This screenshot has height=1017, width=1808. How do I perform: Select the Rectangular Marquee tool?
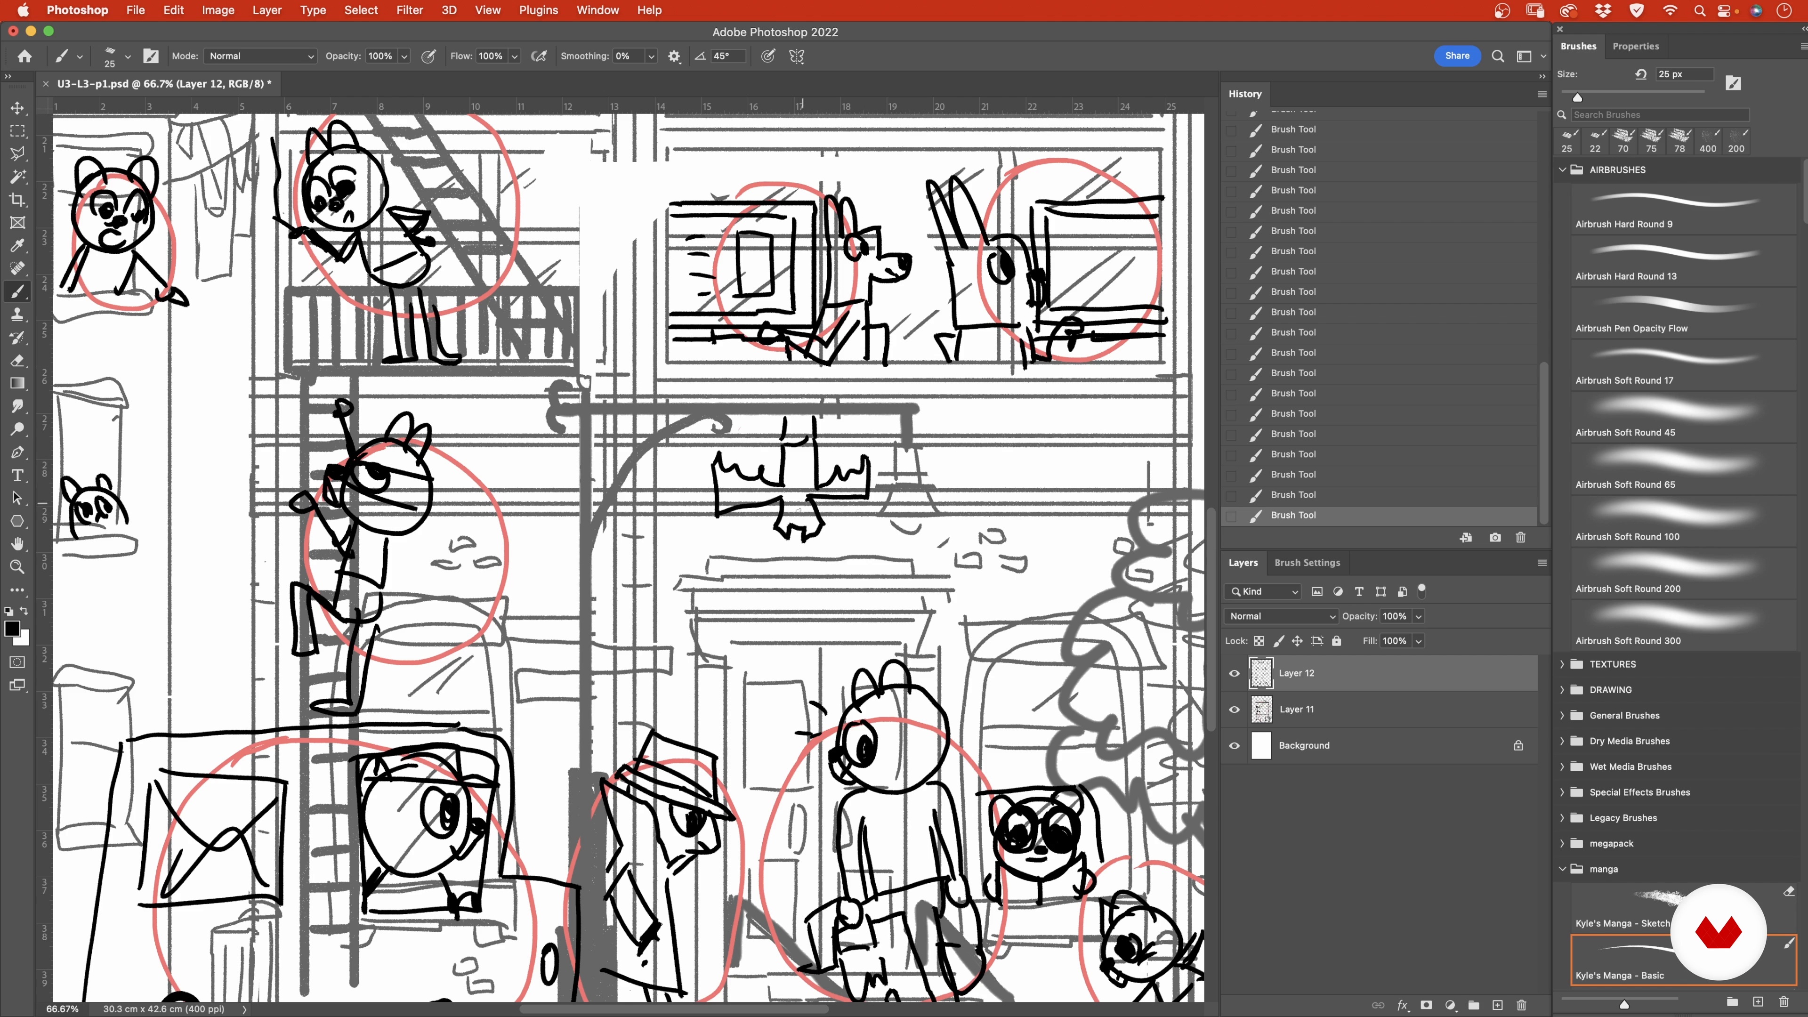click(x=17, y=131)
